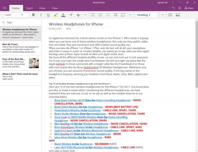Toggle underline formatting
The image size is (198, 152).
48,15
